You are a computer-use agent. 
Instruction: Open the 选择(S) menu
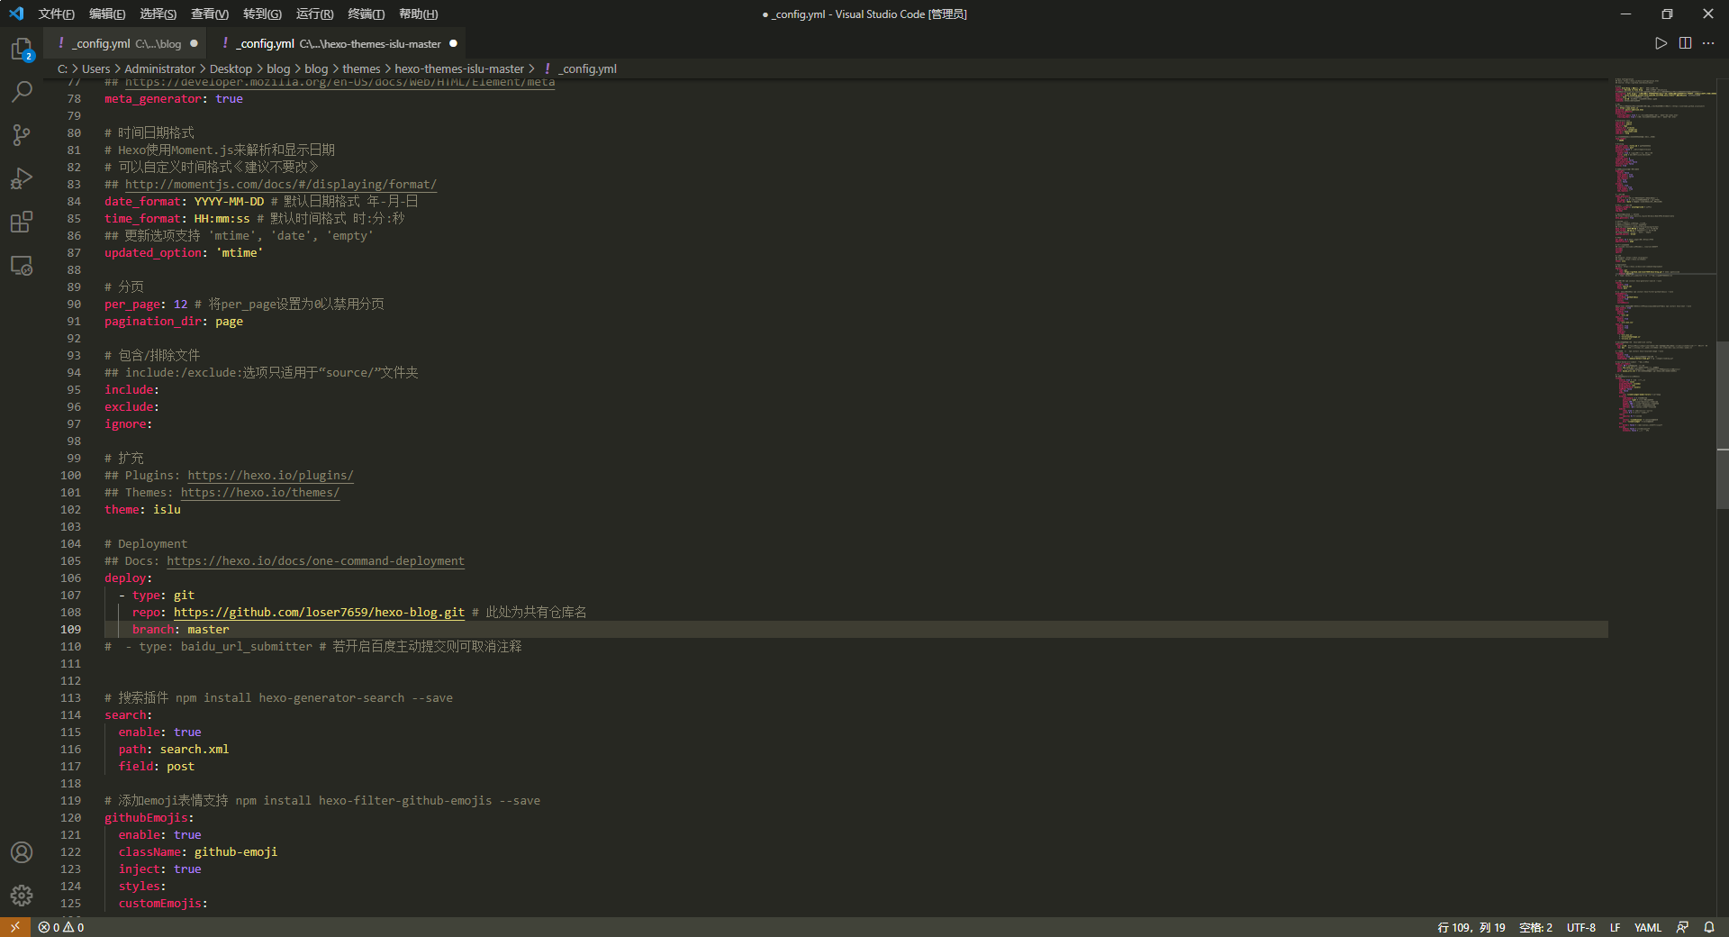pos(158,14)
